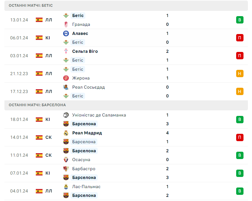The height and width of the screenshot is (201, 252).
Task: Click the Granada club crest icon
Action: pos(66,24)
